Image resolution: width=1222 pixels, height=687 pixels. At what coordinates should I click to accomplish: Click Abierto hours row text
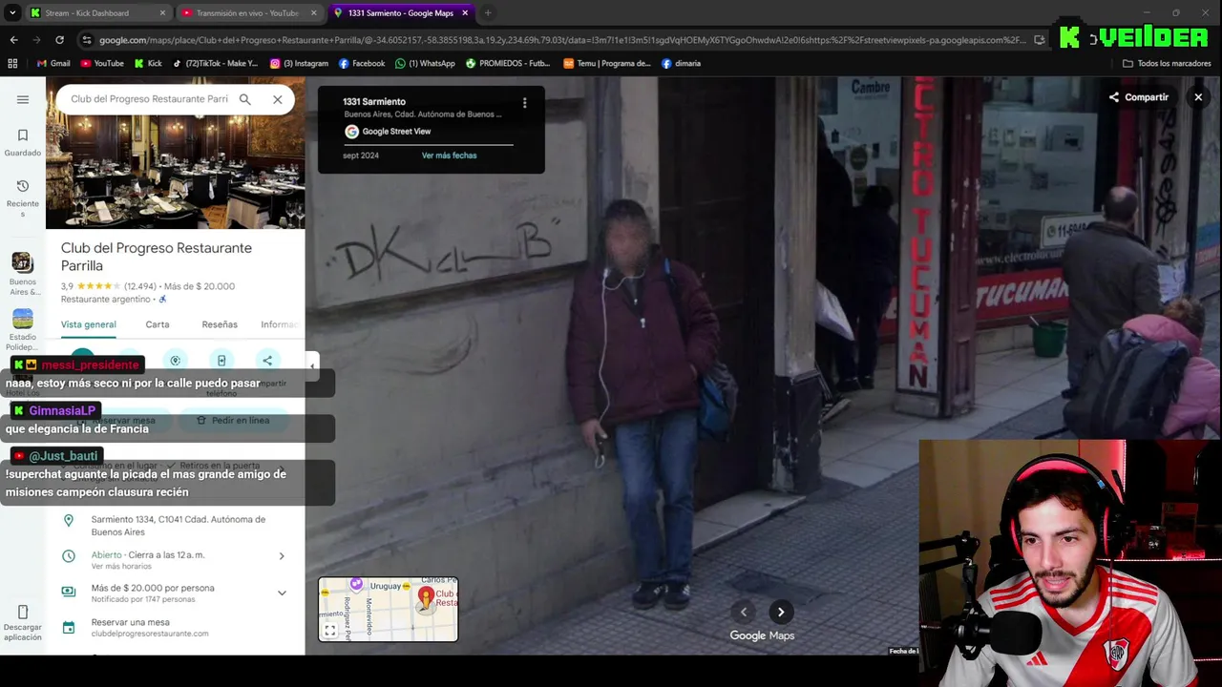(x=148, y=555)
